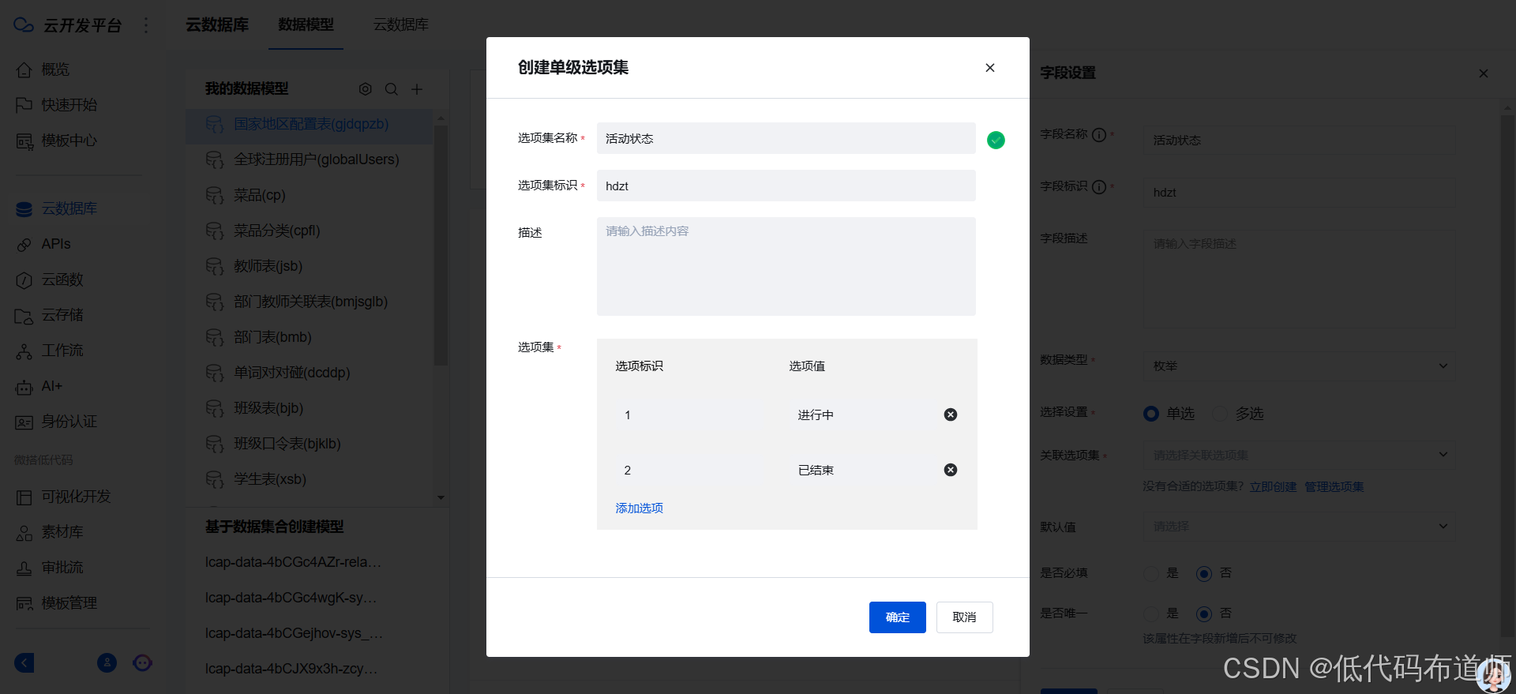Image resolution: width=1516 pixels, height=694 pixels.
Task: Click the 字段描述 textarea in 字段设置
Action: tap(1300, 279)
